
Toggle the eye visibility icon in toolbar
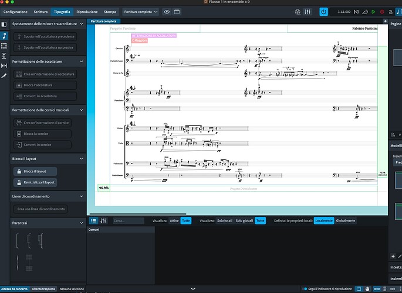[x=167, y=12]
